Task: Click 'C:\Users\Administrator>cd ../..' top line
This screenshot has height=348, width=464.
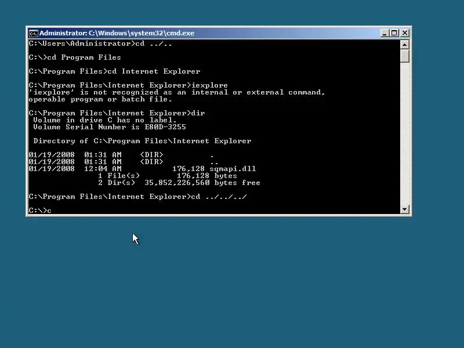Action: [100, 44]
